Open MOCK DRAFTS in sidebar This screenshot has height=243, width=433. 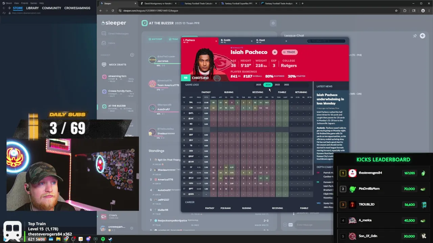(x=114, y=64)
